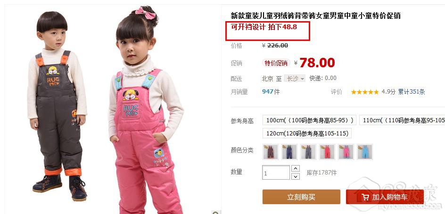Select the 110cm size option
This screenshot has width=445, height=214.
point(402,120)
